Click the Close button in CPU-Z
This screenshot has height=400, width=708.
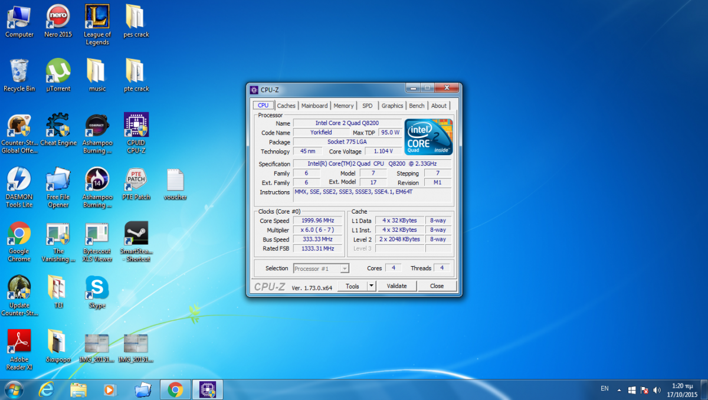click(437, 286)
